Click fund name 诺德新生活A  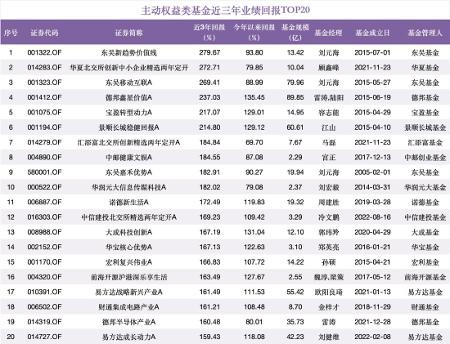tap(128, 202)
